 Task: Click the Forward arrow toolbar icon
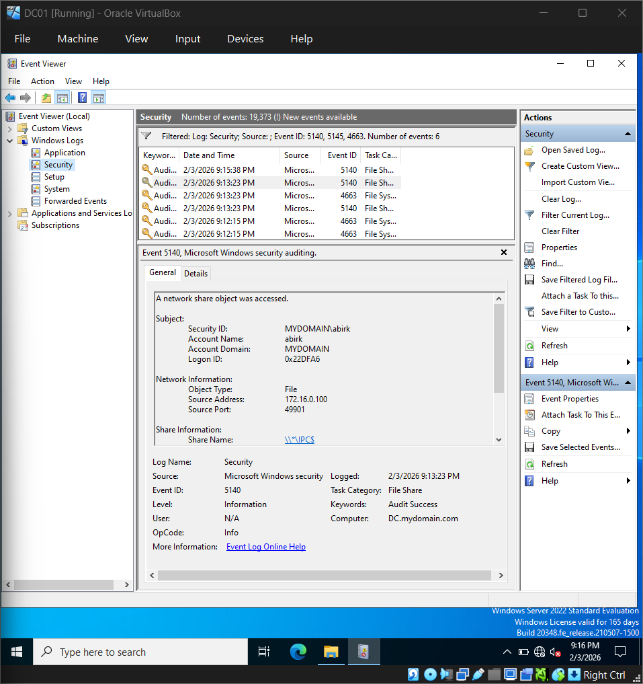coord(26,98)
